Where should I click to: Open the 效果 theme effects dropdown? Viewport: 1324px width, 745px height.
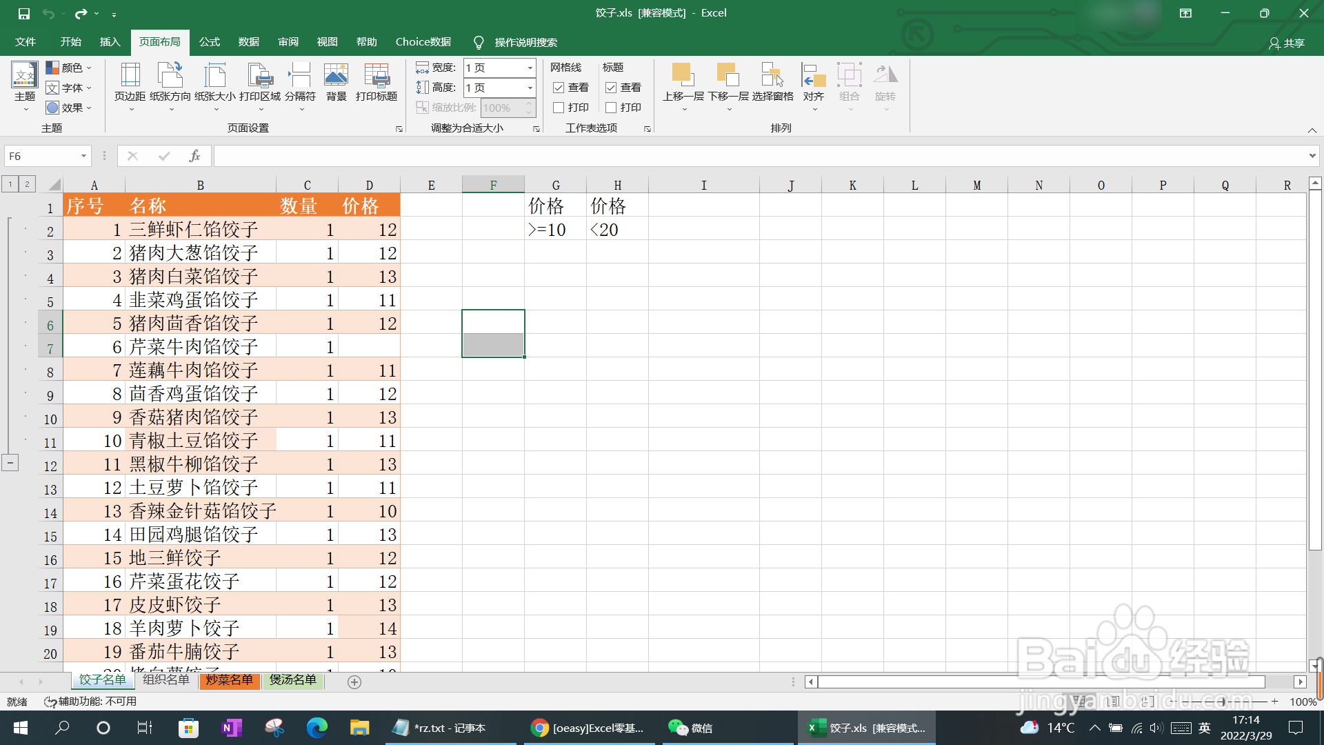pyautogui.click(x=69, y=108)
